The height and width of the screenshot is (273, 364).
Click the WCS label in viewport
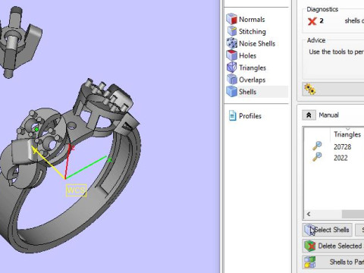point(77,190)
